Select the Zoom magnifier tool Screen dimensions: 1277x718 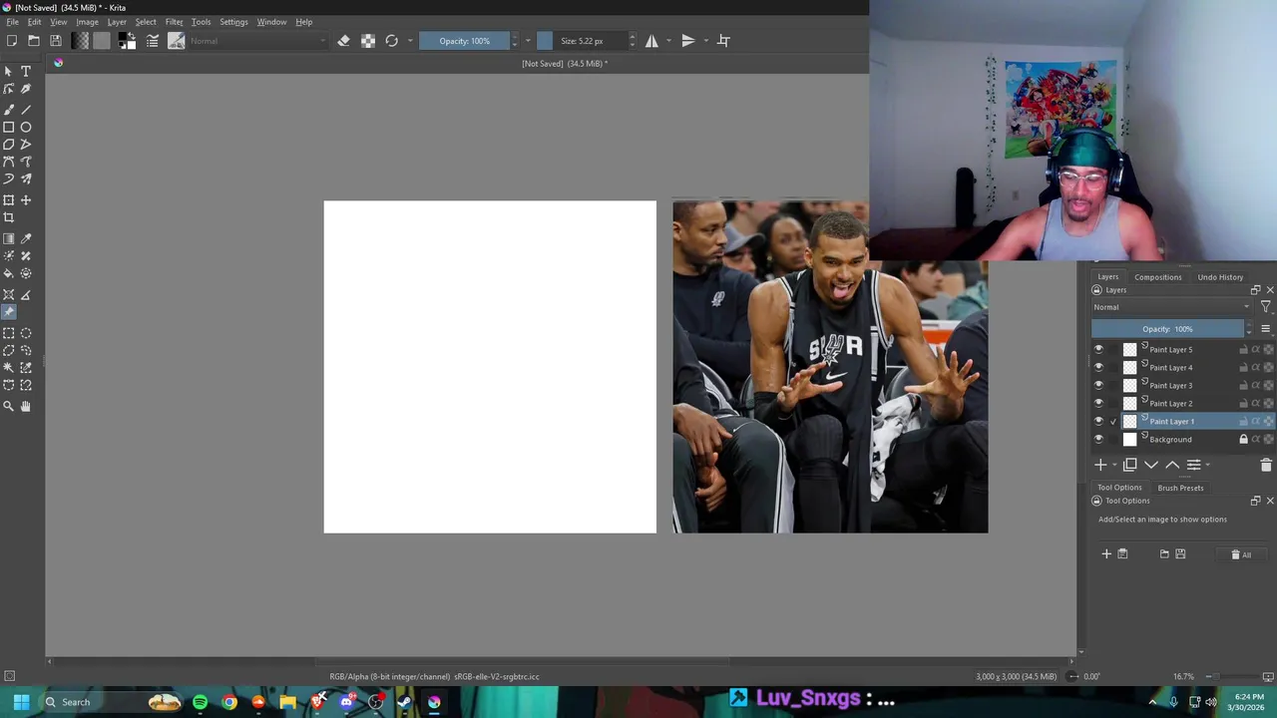[x=9, y=406]
